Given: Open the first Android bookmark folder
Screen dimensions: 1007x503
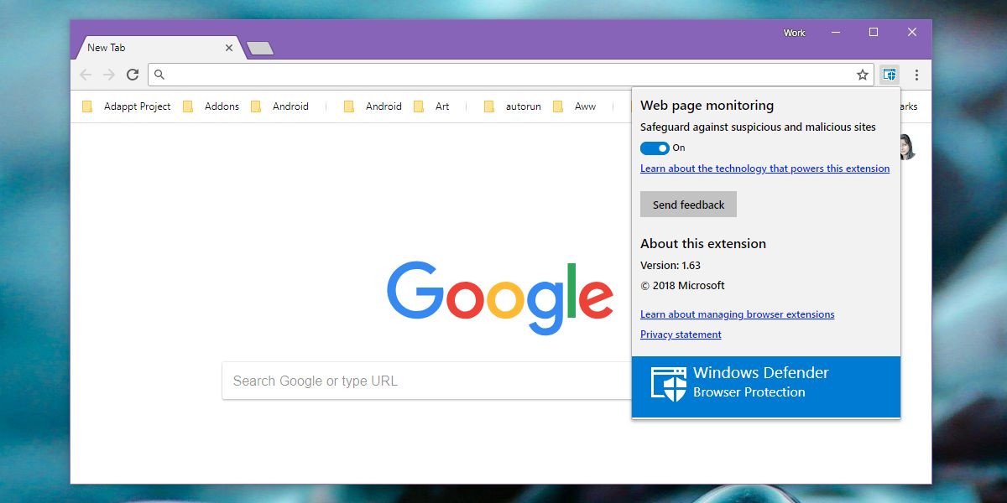Looking at the screenshot, I should [x=280, y=106].
